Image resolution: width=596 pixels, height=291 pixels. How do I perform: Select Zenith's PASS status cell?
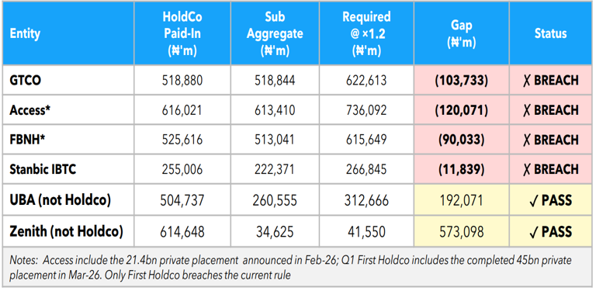click(550, 231)
